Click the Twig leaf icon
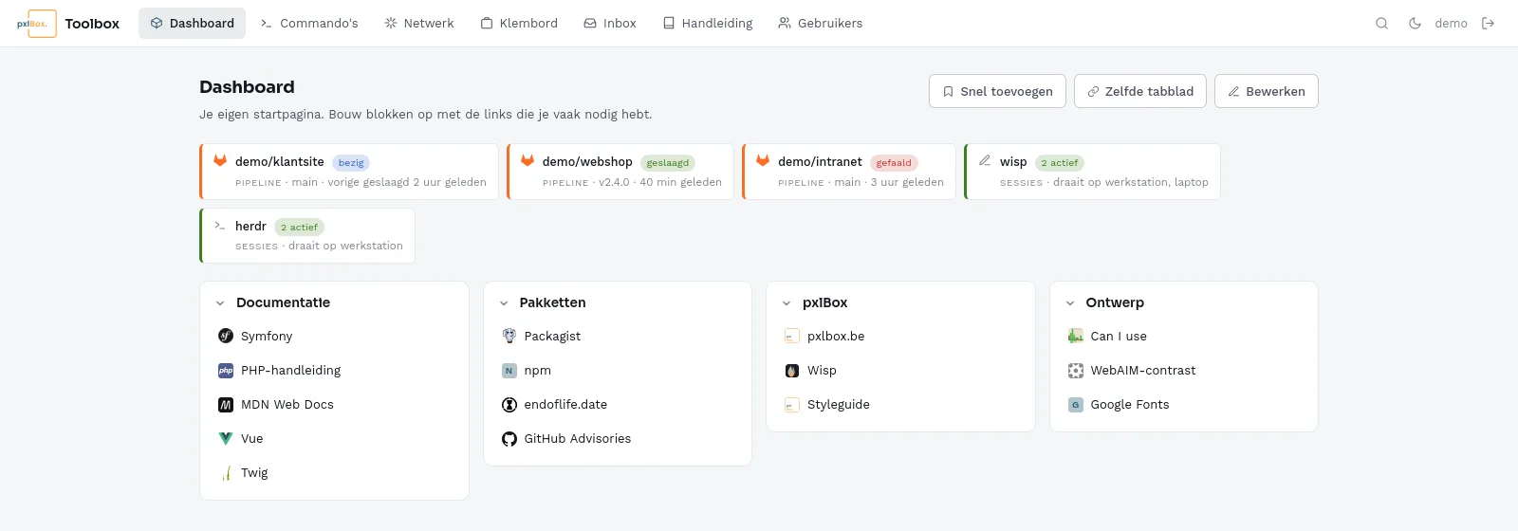 click(x=226, y=473)
